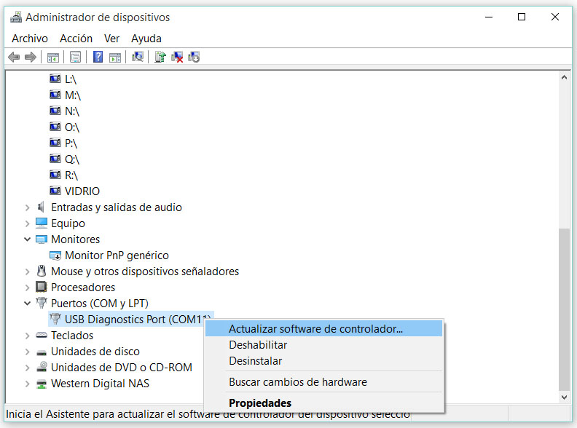Click the toolbar icon with down arrow
This screenshot has height=428, width=577.
194,57
